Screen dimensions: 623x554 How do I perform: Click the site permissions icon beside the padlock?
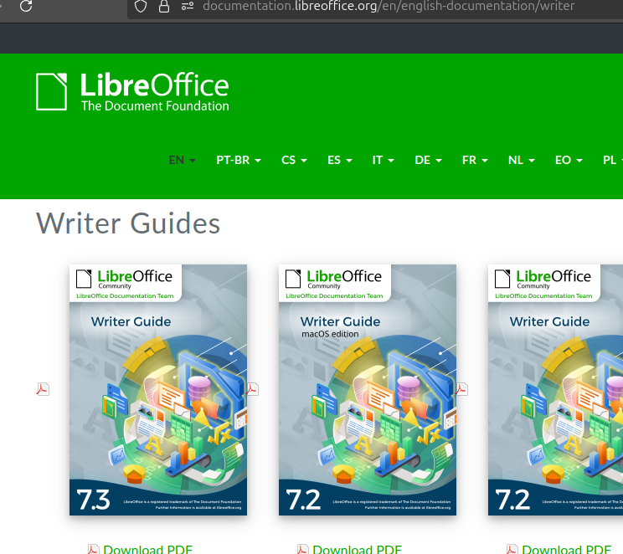(188, 6)
